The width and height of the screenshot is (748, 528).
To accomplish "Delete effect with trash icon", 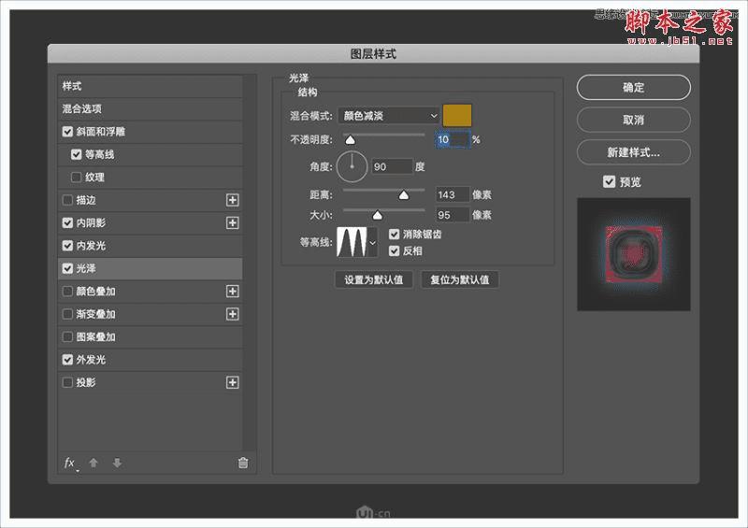I will (x=243, y=463).
